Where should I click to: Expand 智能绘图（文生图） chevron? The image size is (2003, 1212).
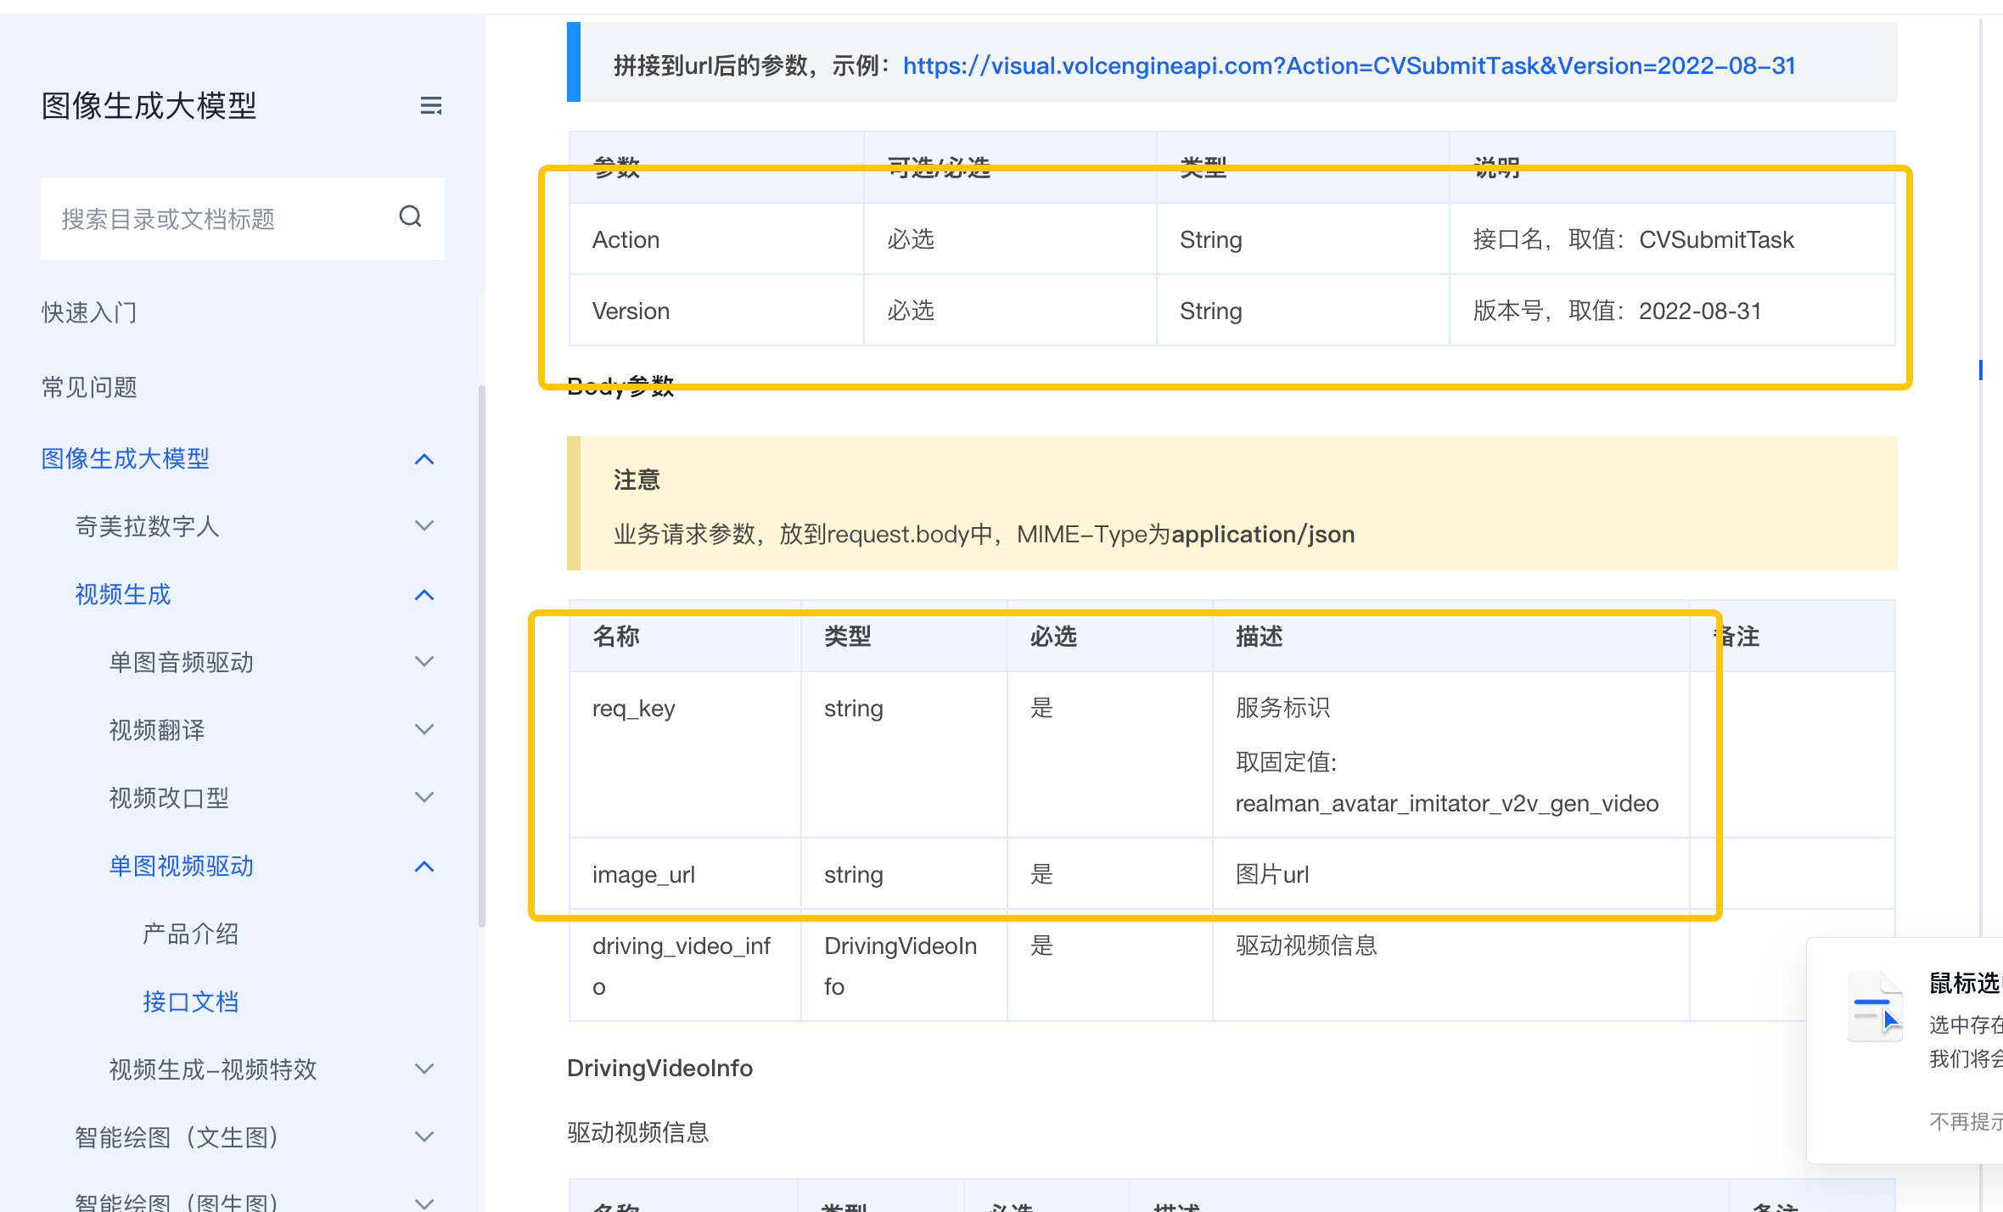tap(424, 1137)
